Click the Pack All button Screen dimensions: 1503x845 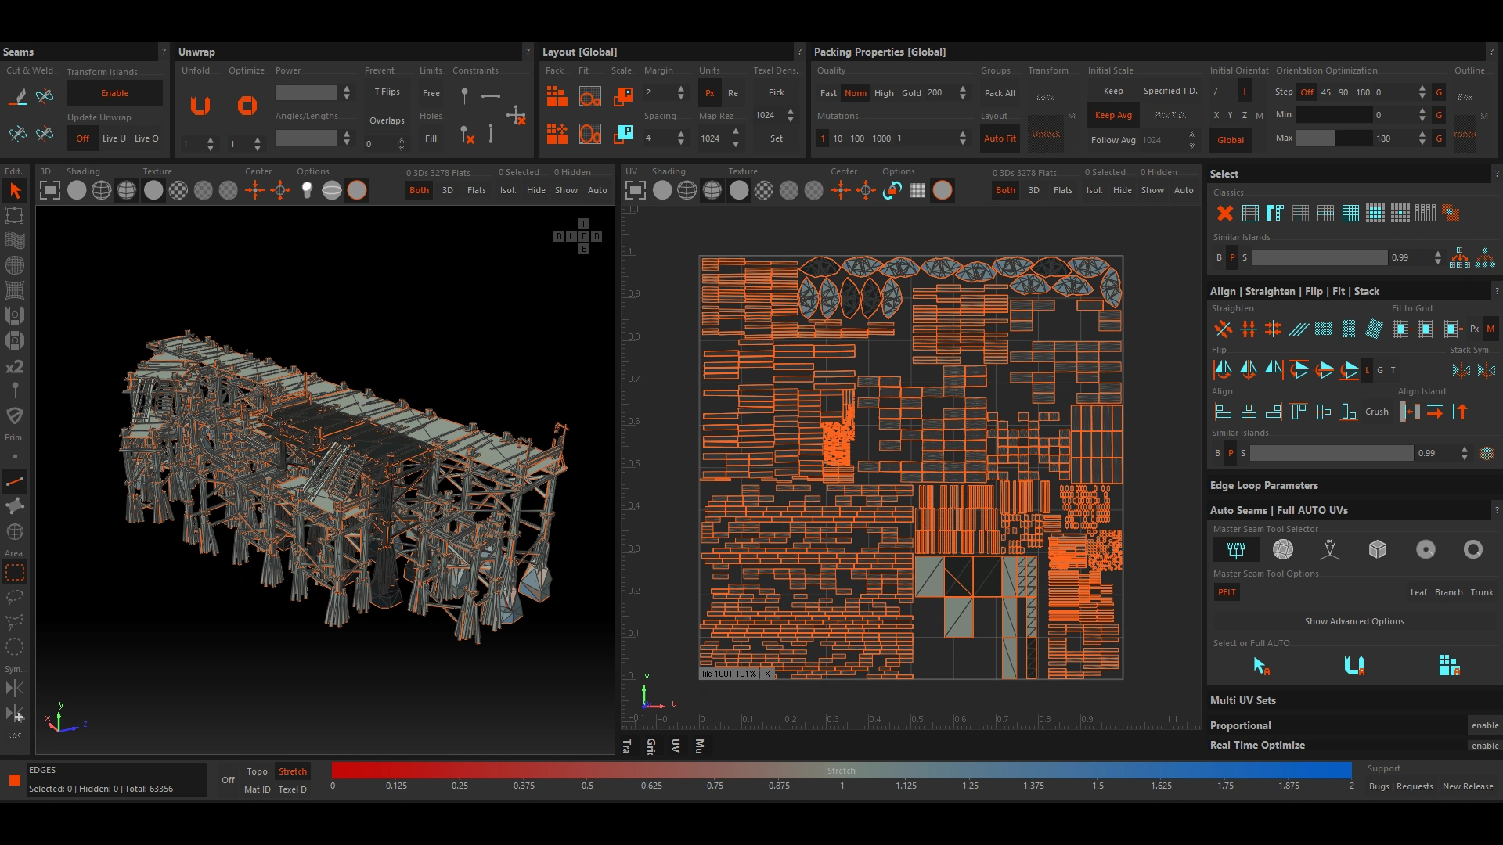point(1000,93)
